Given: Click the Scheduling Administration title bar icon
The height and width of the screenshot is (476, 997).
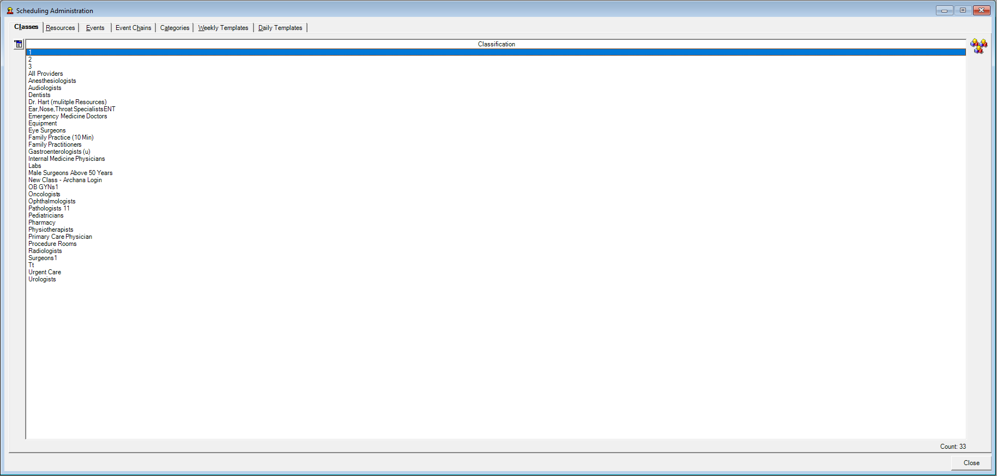Looking at the screenshot, I should click(x=10, y=10).
